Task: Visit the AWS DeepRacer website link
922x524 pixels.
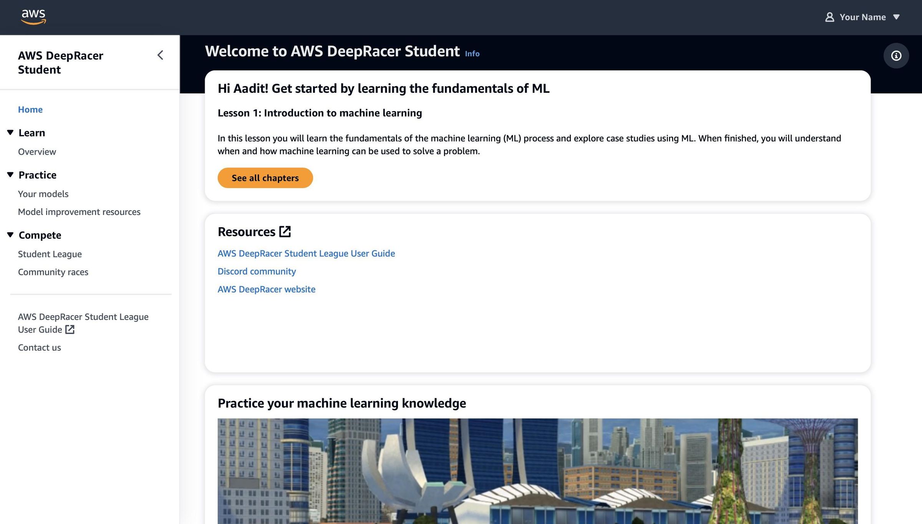Action: pos(267,289)
